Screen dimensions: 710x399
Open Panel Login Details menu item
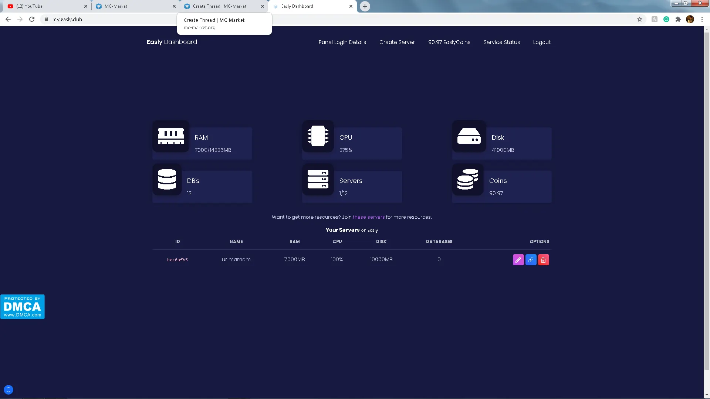coord(342,42)
